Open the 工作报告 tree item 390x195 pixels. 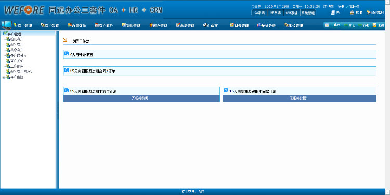tap(17, 66)
